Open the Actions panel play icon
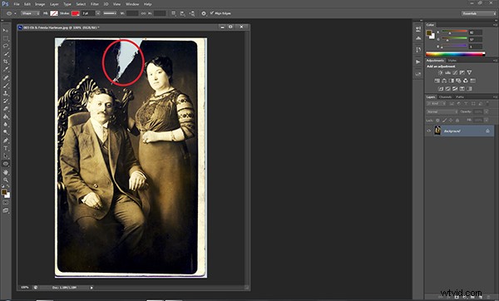Viewport: 499px width, 301px height. point(418,62)
